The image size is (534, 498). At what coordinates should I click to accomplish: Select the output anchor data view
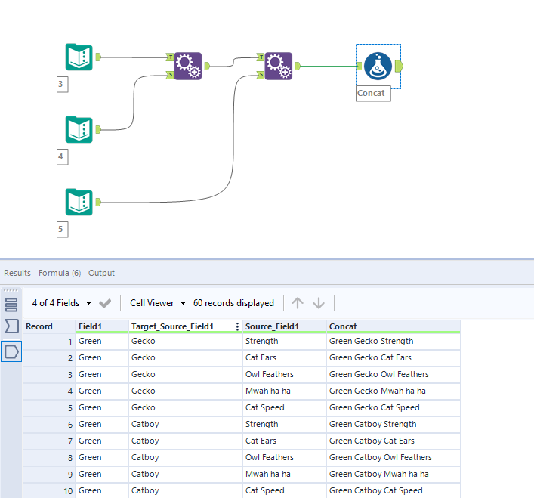11,351
